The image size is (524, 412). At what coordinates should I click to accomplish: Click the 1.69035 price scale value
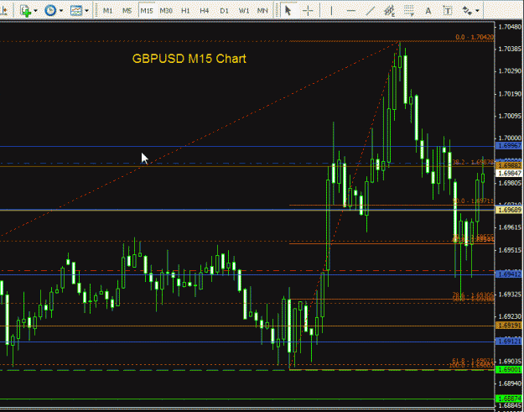(x=510, y=361)
